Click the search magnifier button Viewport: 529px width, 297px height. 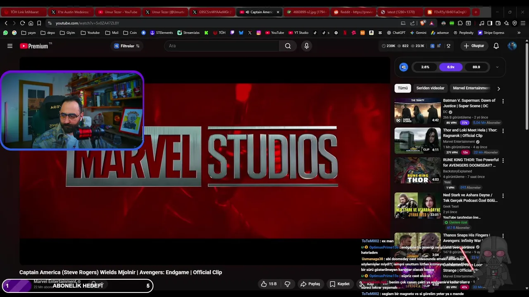288,46
